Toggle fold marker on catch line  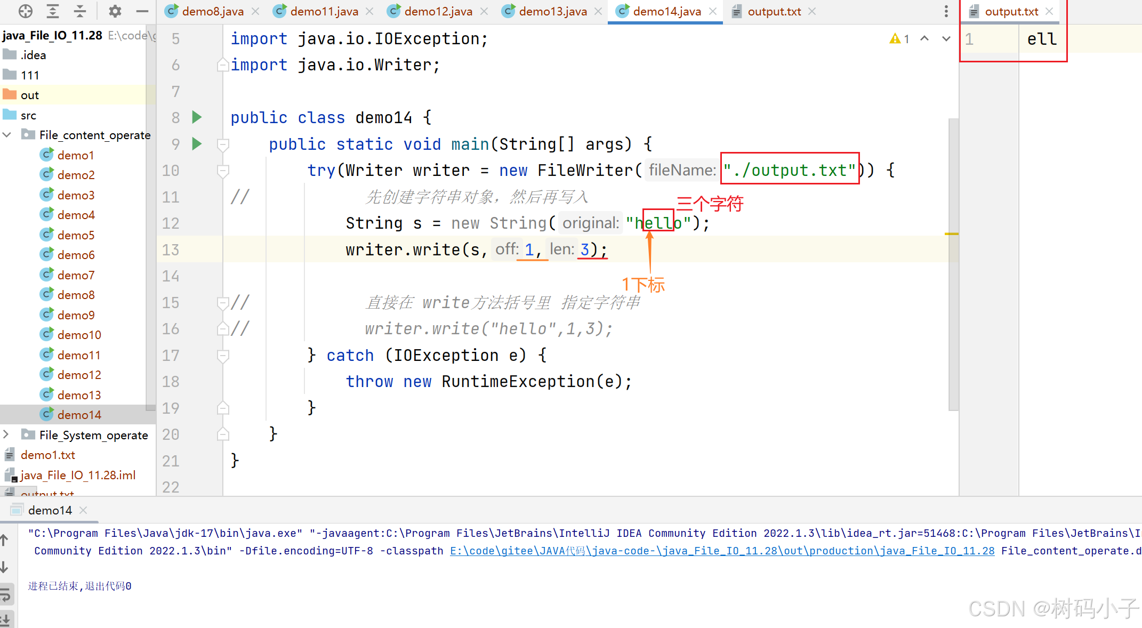223,356
